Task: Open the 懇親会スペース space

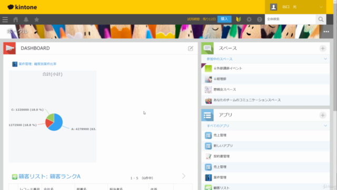Action: 225,89
